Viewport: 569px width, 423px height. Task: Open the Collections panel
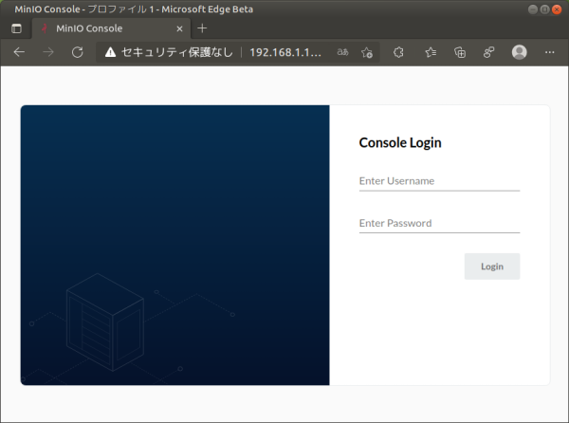coord(459,52)
